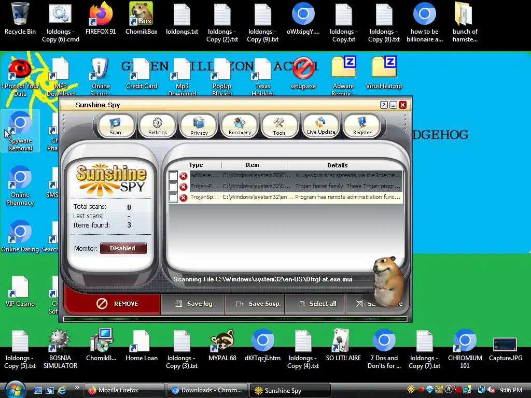This screenshot has width=531, height=398.
Task: Click the Save Susp. button
Action: pyautogui.click(x=255, y=304)
